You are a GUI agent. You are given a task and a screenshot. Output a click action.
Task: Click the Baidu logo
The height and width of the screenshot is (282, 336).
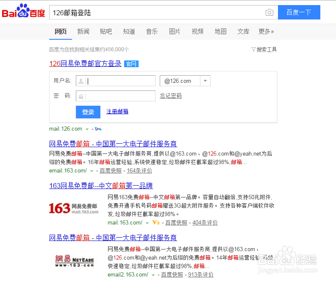point(24,11)
